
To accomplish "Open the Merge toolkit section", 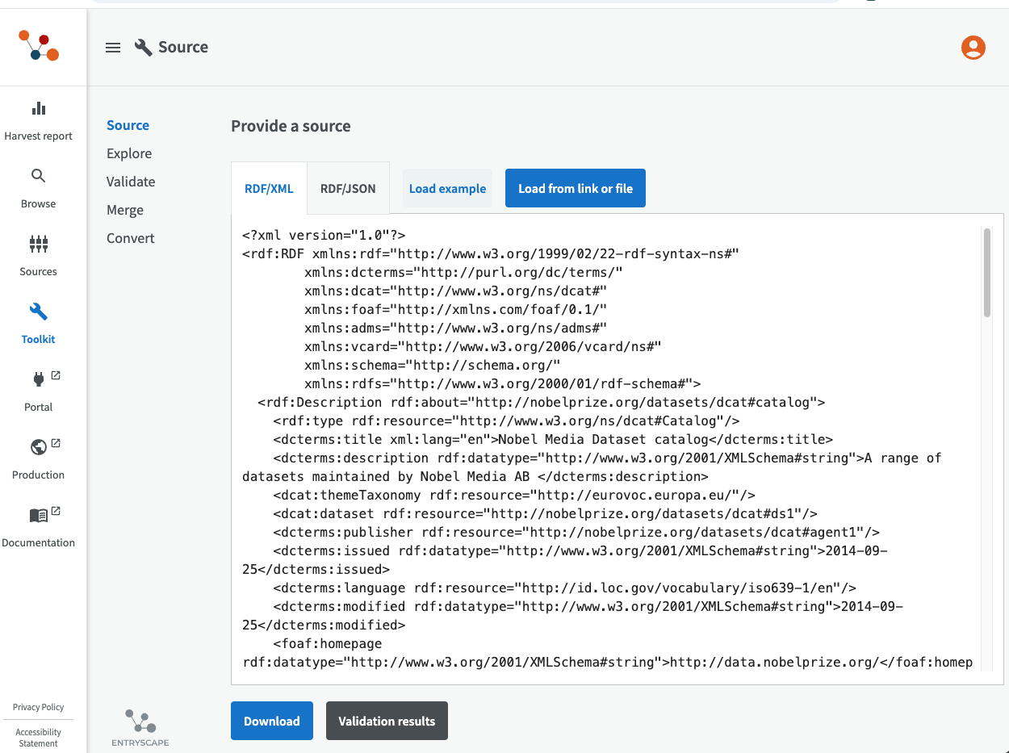I will [x=125, y=210].
